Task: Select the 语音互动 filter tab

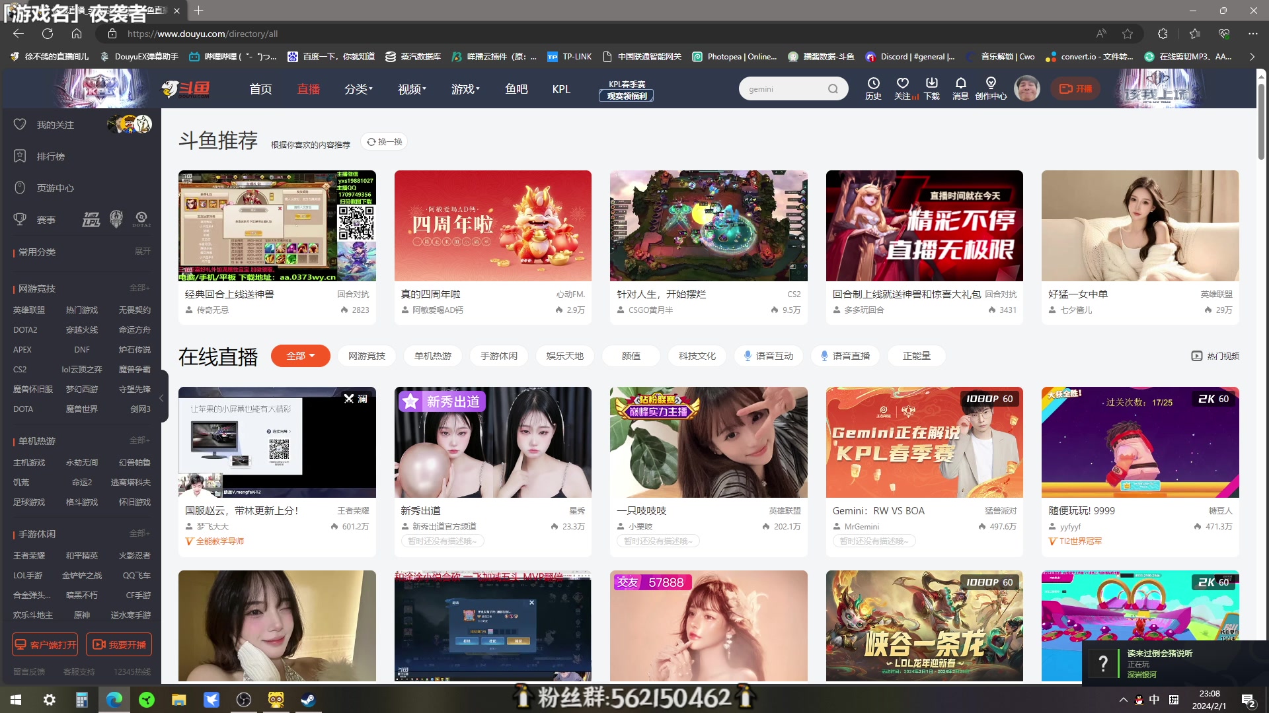Action: pyautogui.click(x=768, y=356)
